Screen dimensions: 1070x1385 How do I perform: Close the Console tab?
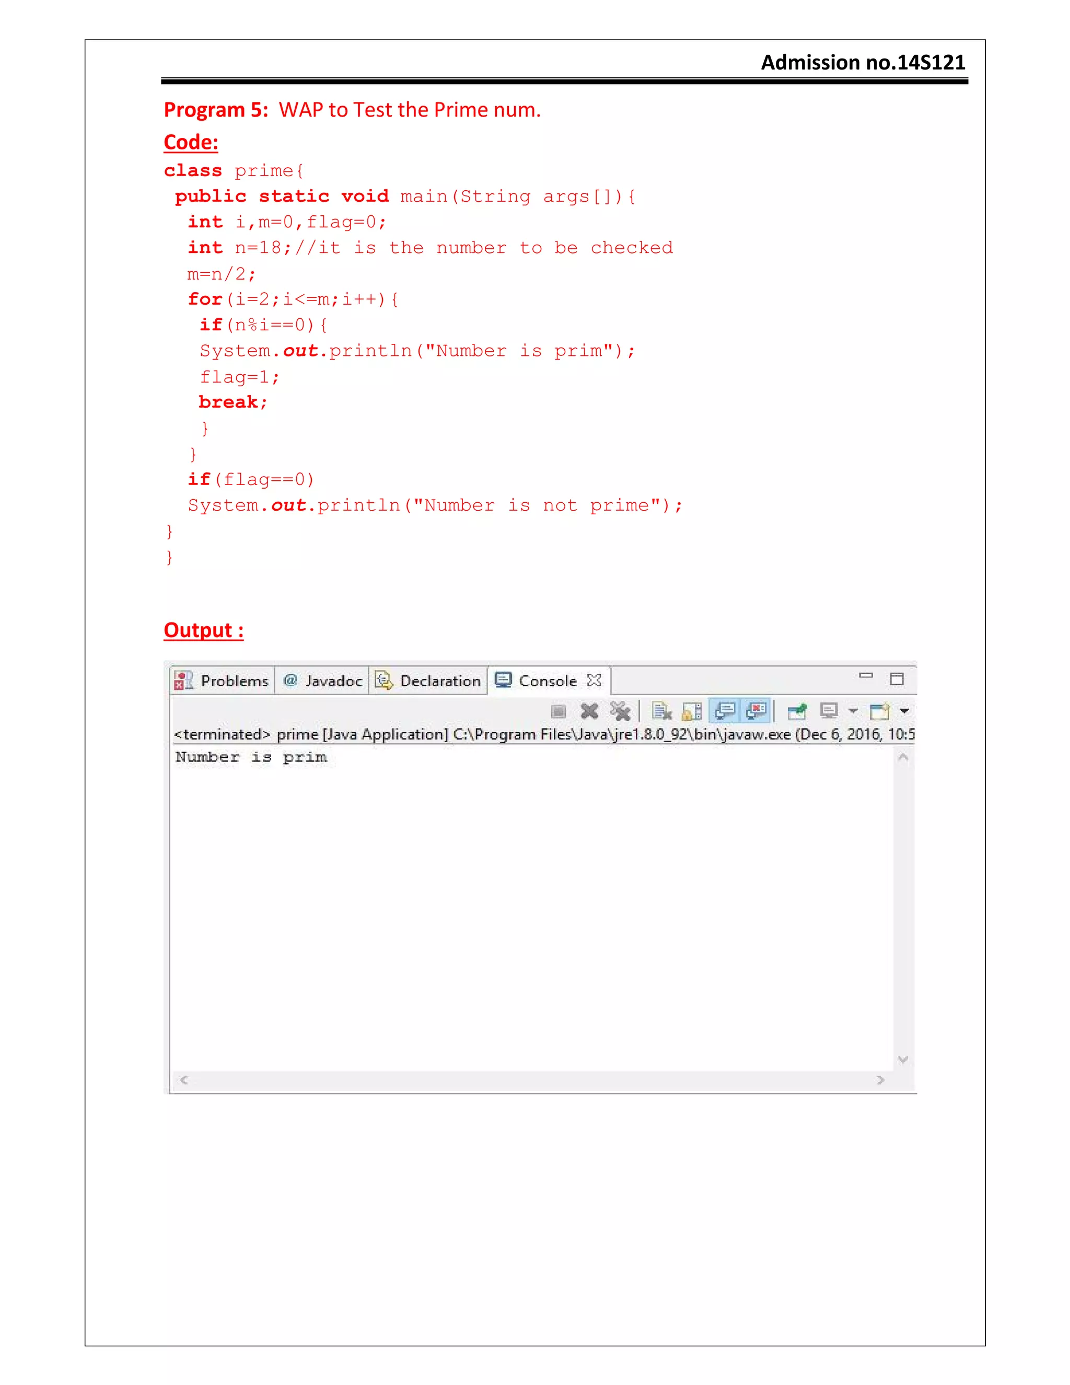coord(594,680)
